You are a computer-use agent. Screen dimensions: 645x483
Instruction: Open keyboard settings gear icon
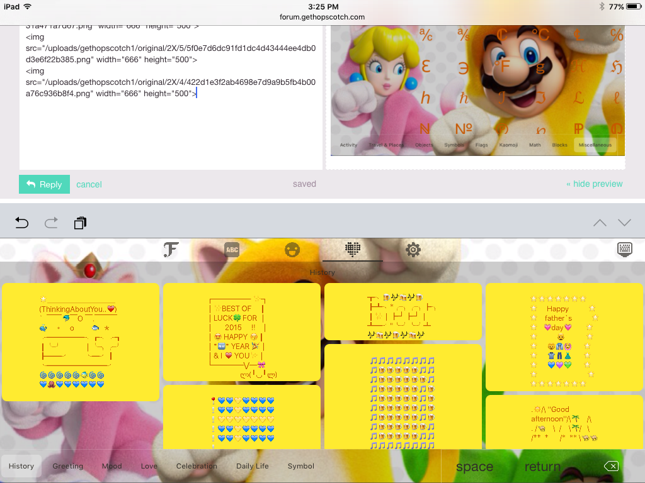[413, 249]
